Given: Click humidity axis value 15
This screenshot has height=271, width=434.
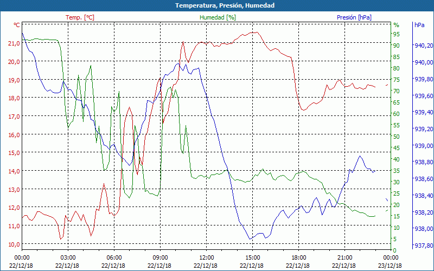Looking at the screenshot, I should pos(397,216).
